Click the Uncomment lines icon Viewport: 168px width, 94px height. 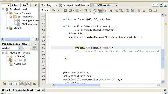click(x=155, y=10)
